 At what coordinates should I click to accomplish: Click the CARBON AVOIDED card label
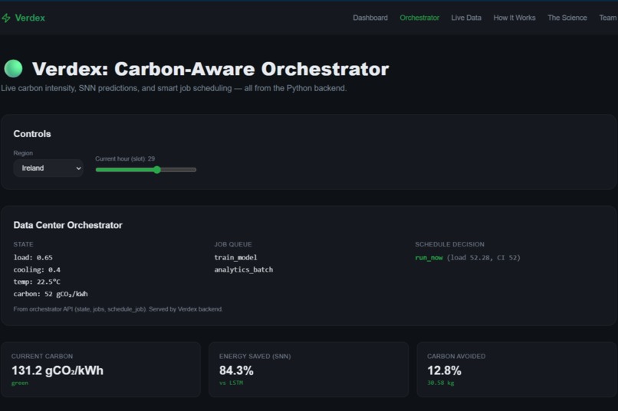pos(456,357)
